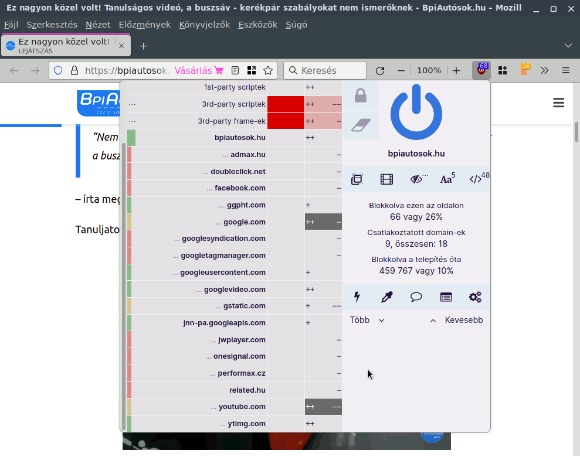The width and height of the screenshot is (580, 456).
Task: Click the reload page button
Action: pos(380,70)
